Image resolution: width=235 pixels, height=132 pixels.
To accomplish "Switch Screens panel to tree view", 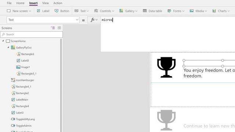I will coord(53,28).
